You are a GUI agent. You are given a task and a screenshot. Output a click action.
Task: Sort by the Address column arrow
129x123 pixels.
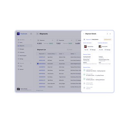point(75,54)
